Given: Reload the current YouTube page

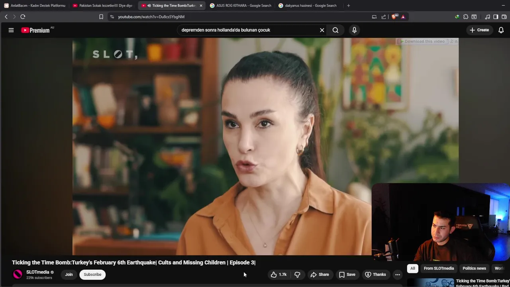Looking at the screenshot, I should click(x=23, y=17).
